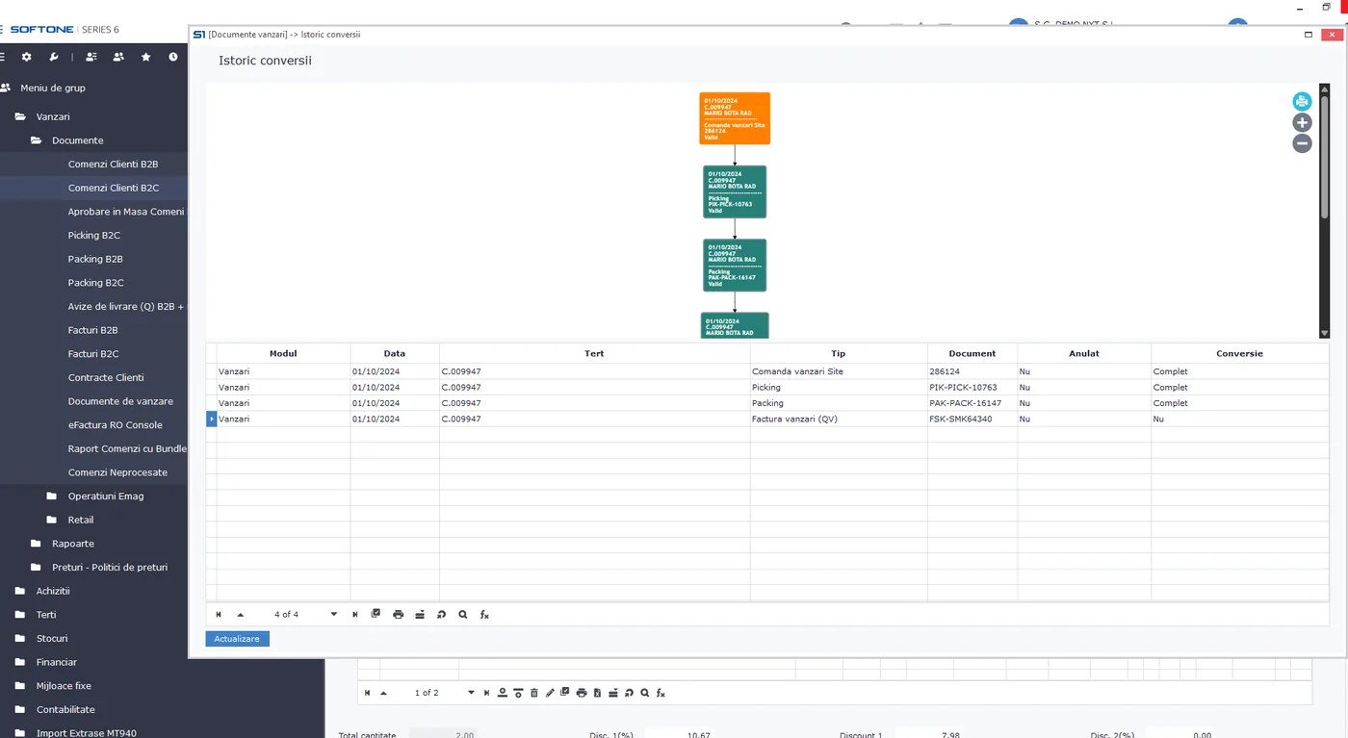Screen dimensions: 1348x738
Task: Open the user list icon in sidebar
Action: tap(91, 57)
